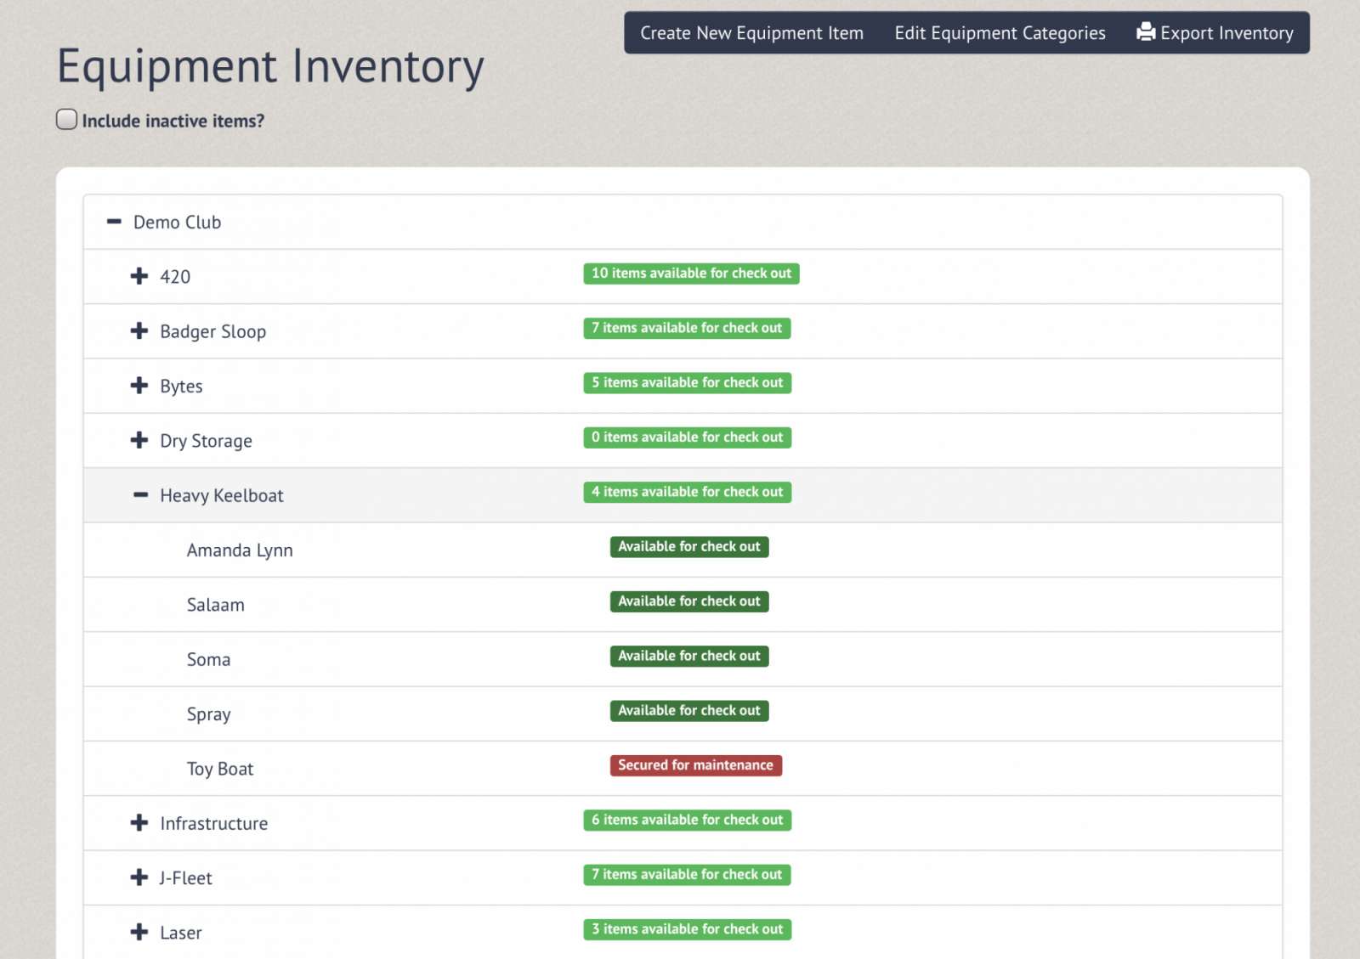This screenshot has width=1360, height=959.
Task: Select the Amanda Lynn boat entry
Action: point(240,550)
